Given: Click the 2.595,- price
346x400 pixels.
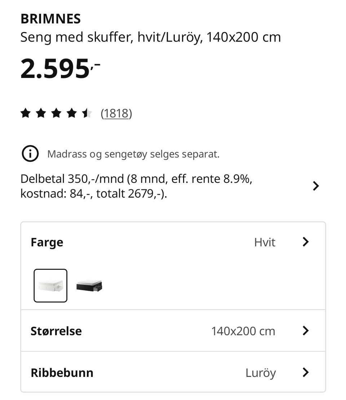Looking at the screenshot, I should (x=60, y=69).
